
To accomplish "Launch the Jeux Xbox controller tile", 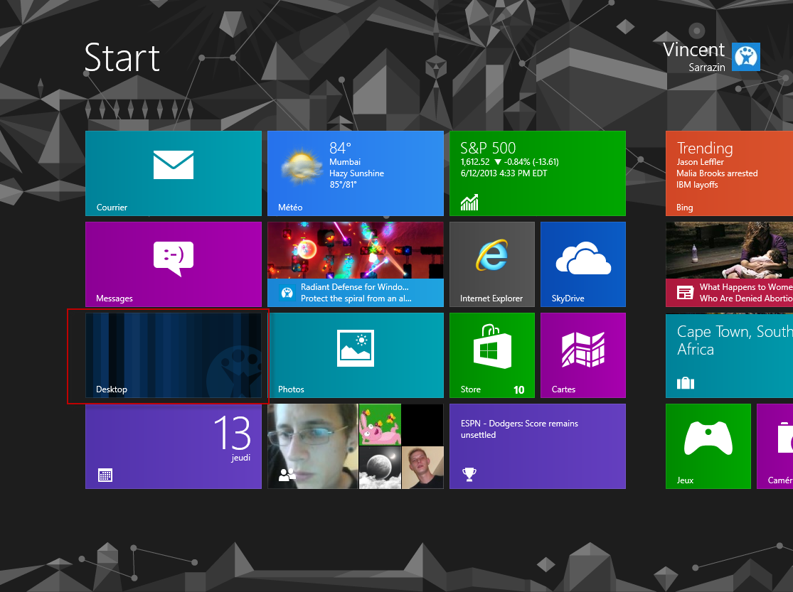I will point(708,446).
